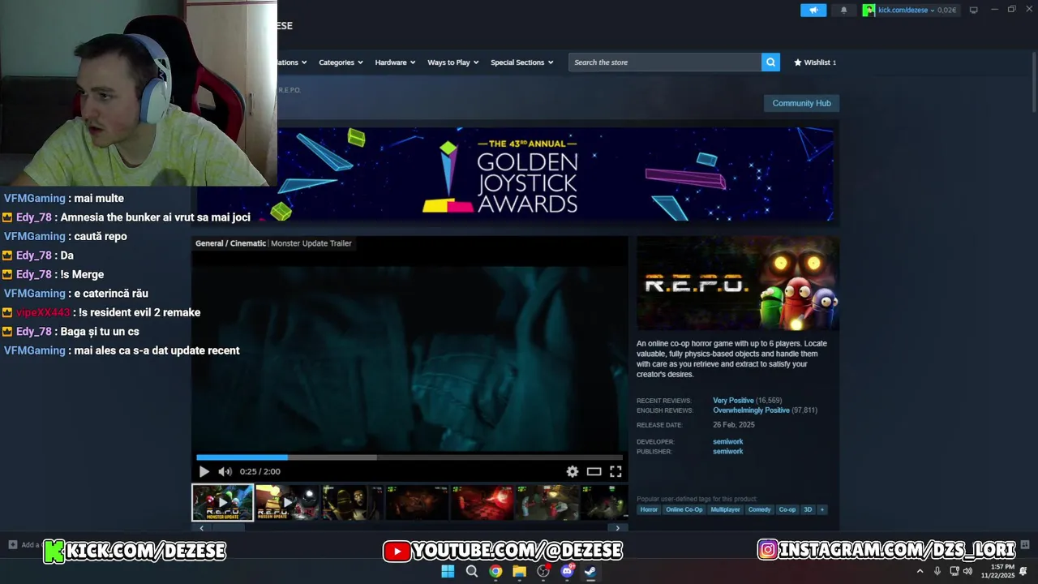The height and width of the screenshot is (584, 1038).
Task: Expand the Special Sections dropdown
Action: [521, 62]
